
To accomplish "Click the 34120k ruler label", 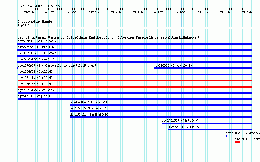I will point(159,12).
